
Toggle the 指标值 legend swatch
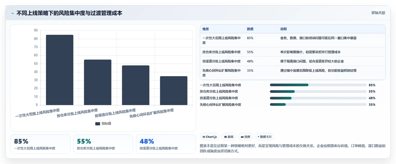click(98, 124)
